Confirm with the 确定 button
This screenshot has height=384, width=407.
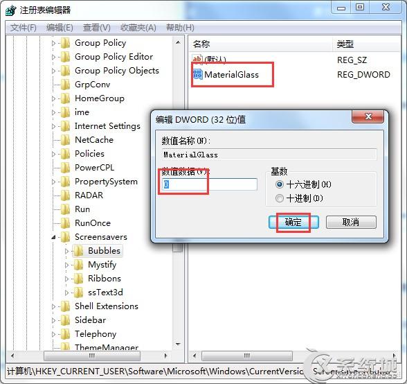coord(293,222)
